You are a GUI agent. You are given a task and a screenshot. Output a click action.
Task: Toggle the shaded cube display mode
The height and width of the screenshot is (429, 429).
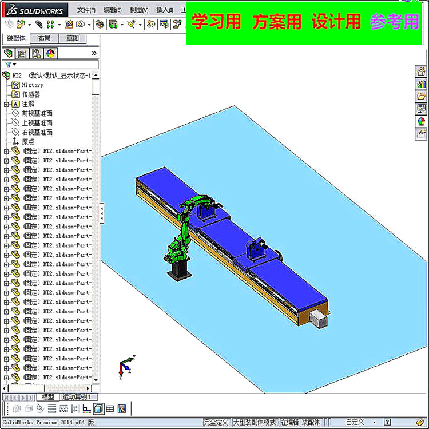point(98,409)
